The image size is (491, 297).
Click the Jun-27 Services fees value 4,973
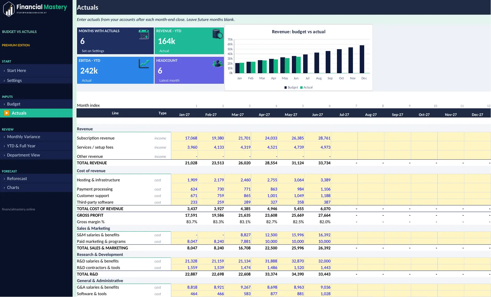tap(325, 147)
